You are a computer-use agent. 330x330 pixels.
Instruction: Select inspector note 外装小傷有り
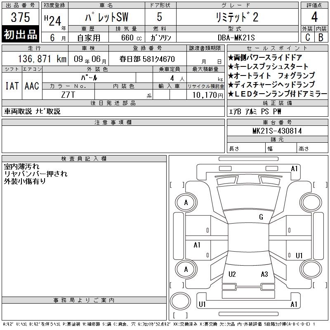pyautogui.click(x=25, y=181)
